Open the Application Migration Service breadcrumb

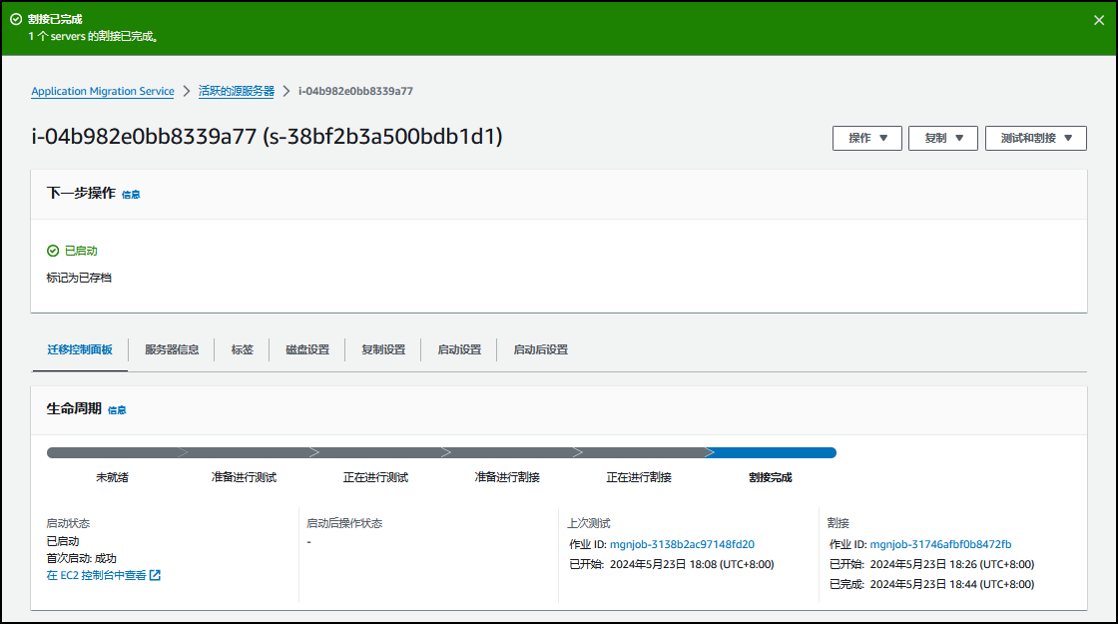tap(103, 91)
